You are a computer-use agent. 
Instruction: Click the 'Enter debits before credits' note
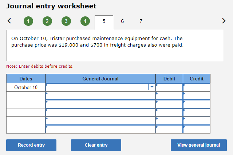pyautogui.click(x=40, y=66)
